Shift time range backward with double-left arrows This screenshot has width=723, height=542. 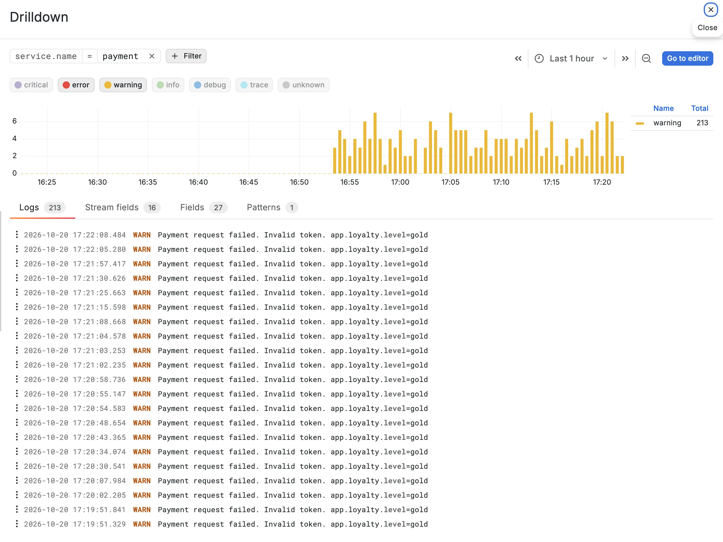click(518, 58)
